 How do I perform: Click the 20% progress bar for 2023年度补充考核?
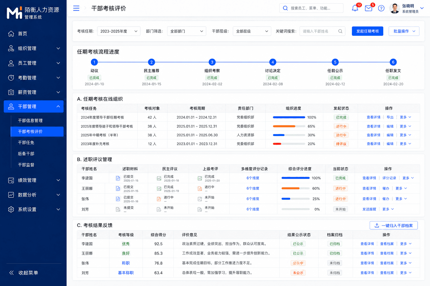point(289,144)
